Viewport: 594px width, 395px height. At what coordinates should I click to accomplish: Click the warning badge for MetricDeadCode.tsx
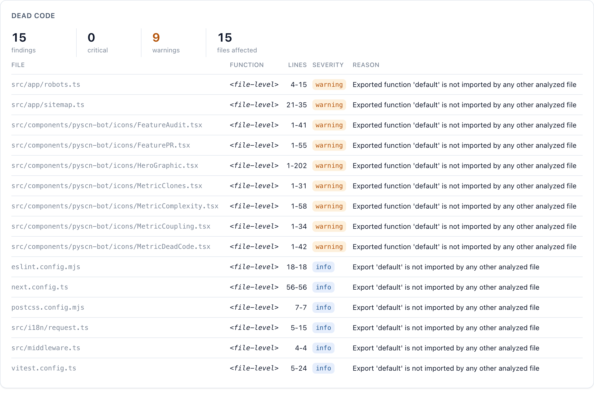click(329, 247)
